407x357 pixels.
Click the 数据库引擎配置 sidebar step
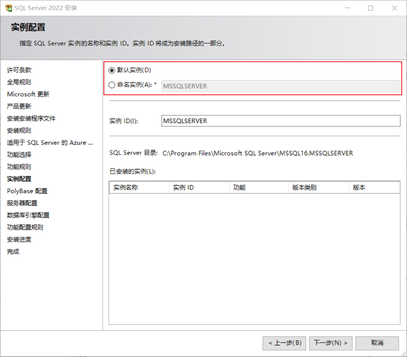28,215
